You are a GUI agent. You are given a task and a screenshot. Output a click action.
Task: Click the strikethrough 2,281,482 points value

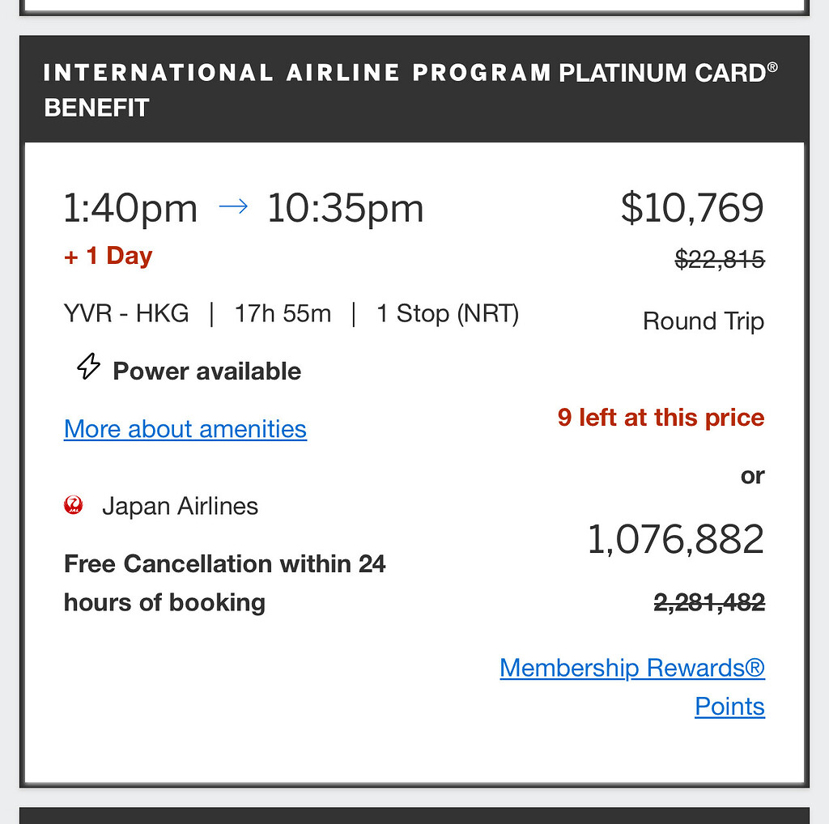coord(708,601)
